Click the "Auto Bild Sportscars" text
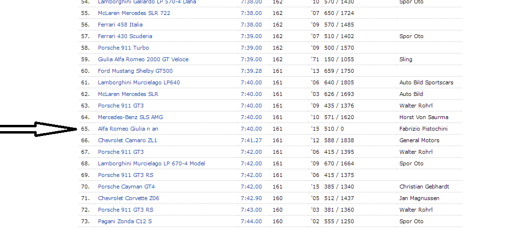The image size is (506, 229). [x=426, y=83]
